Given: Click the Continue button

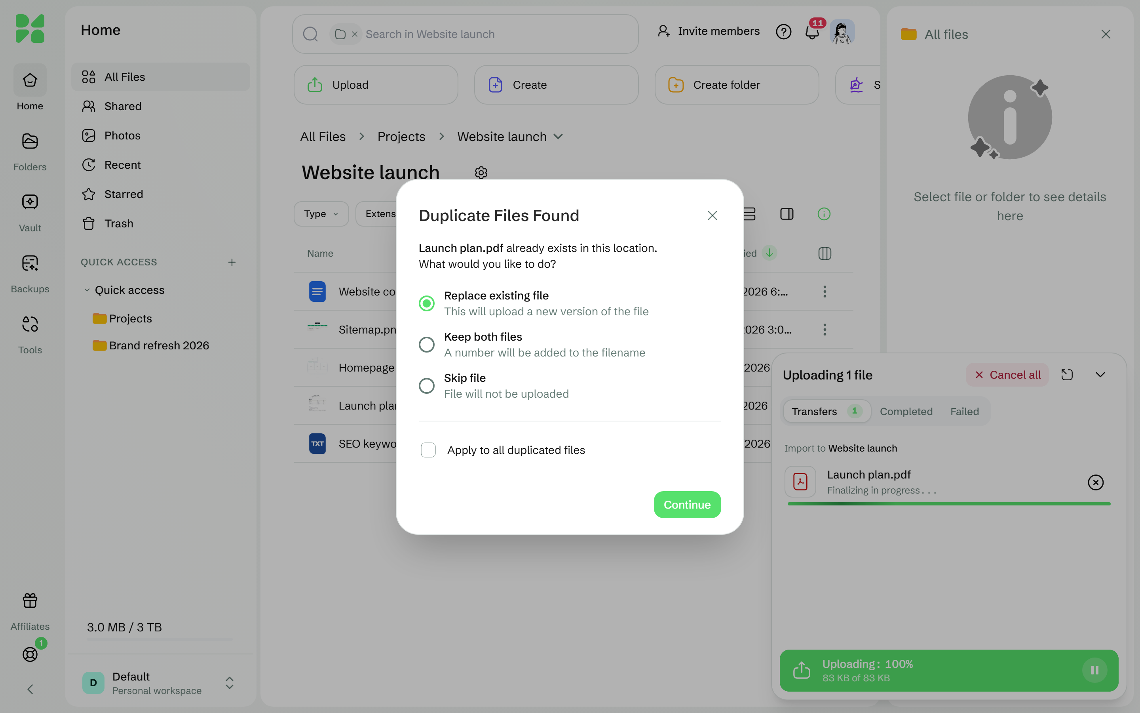Looking at the screenshot, I should point(687,505).
